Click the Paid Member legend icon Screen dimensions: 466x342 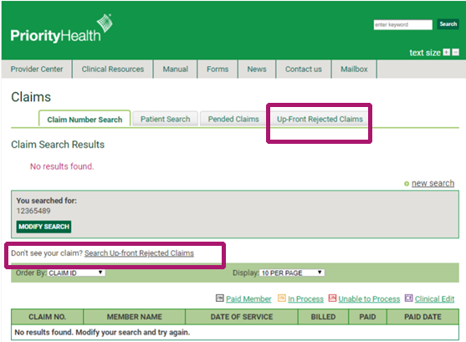220,298
